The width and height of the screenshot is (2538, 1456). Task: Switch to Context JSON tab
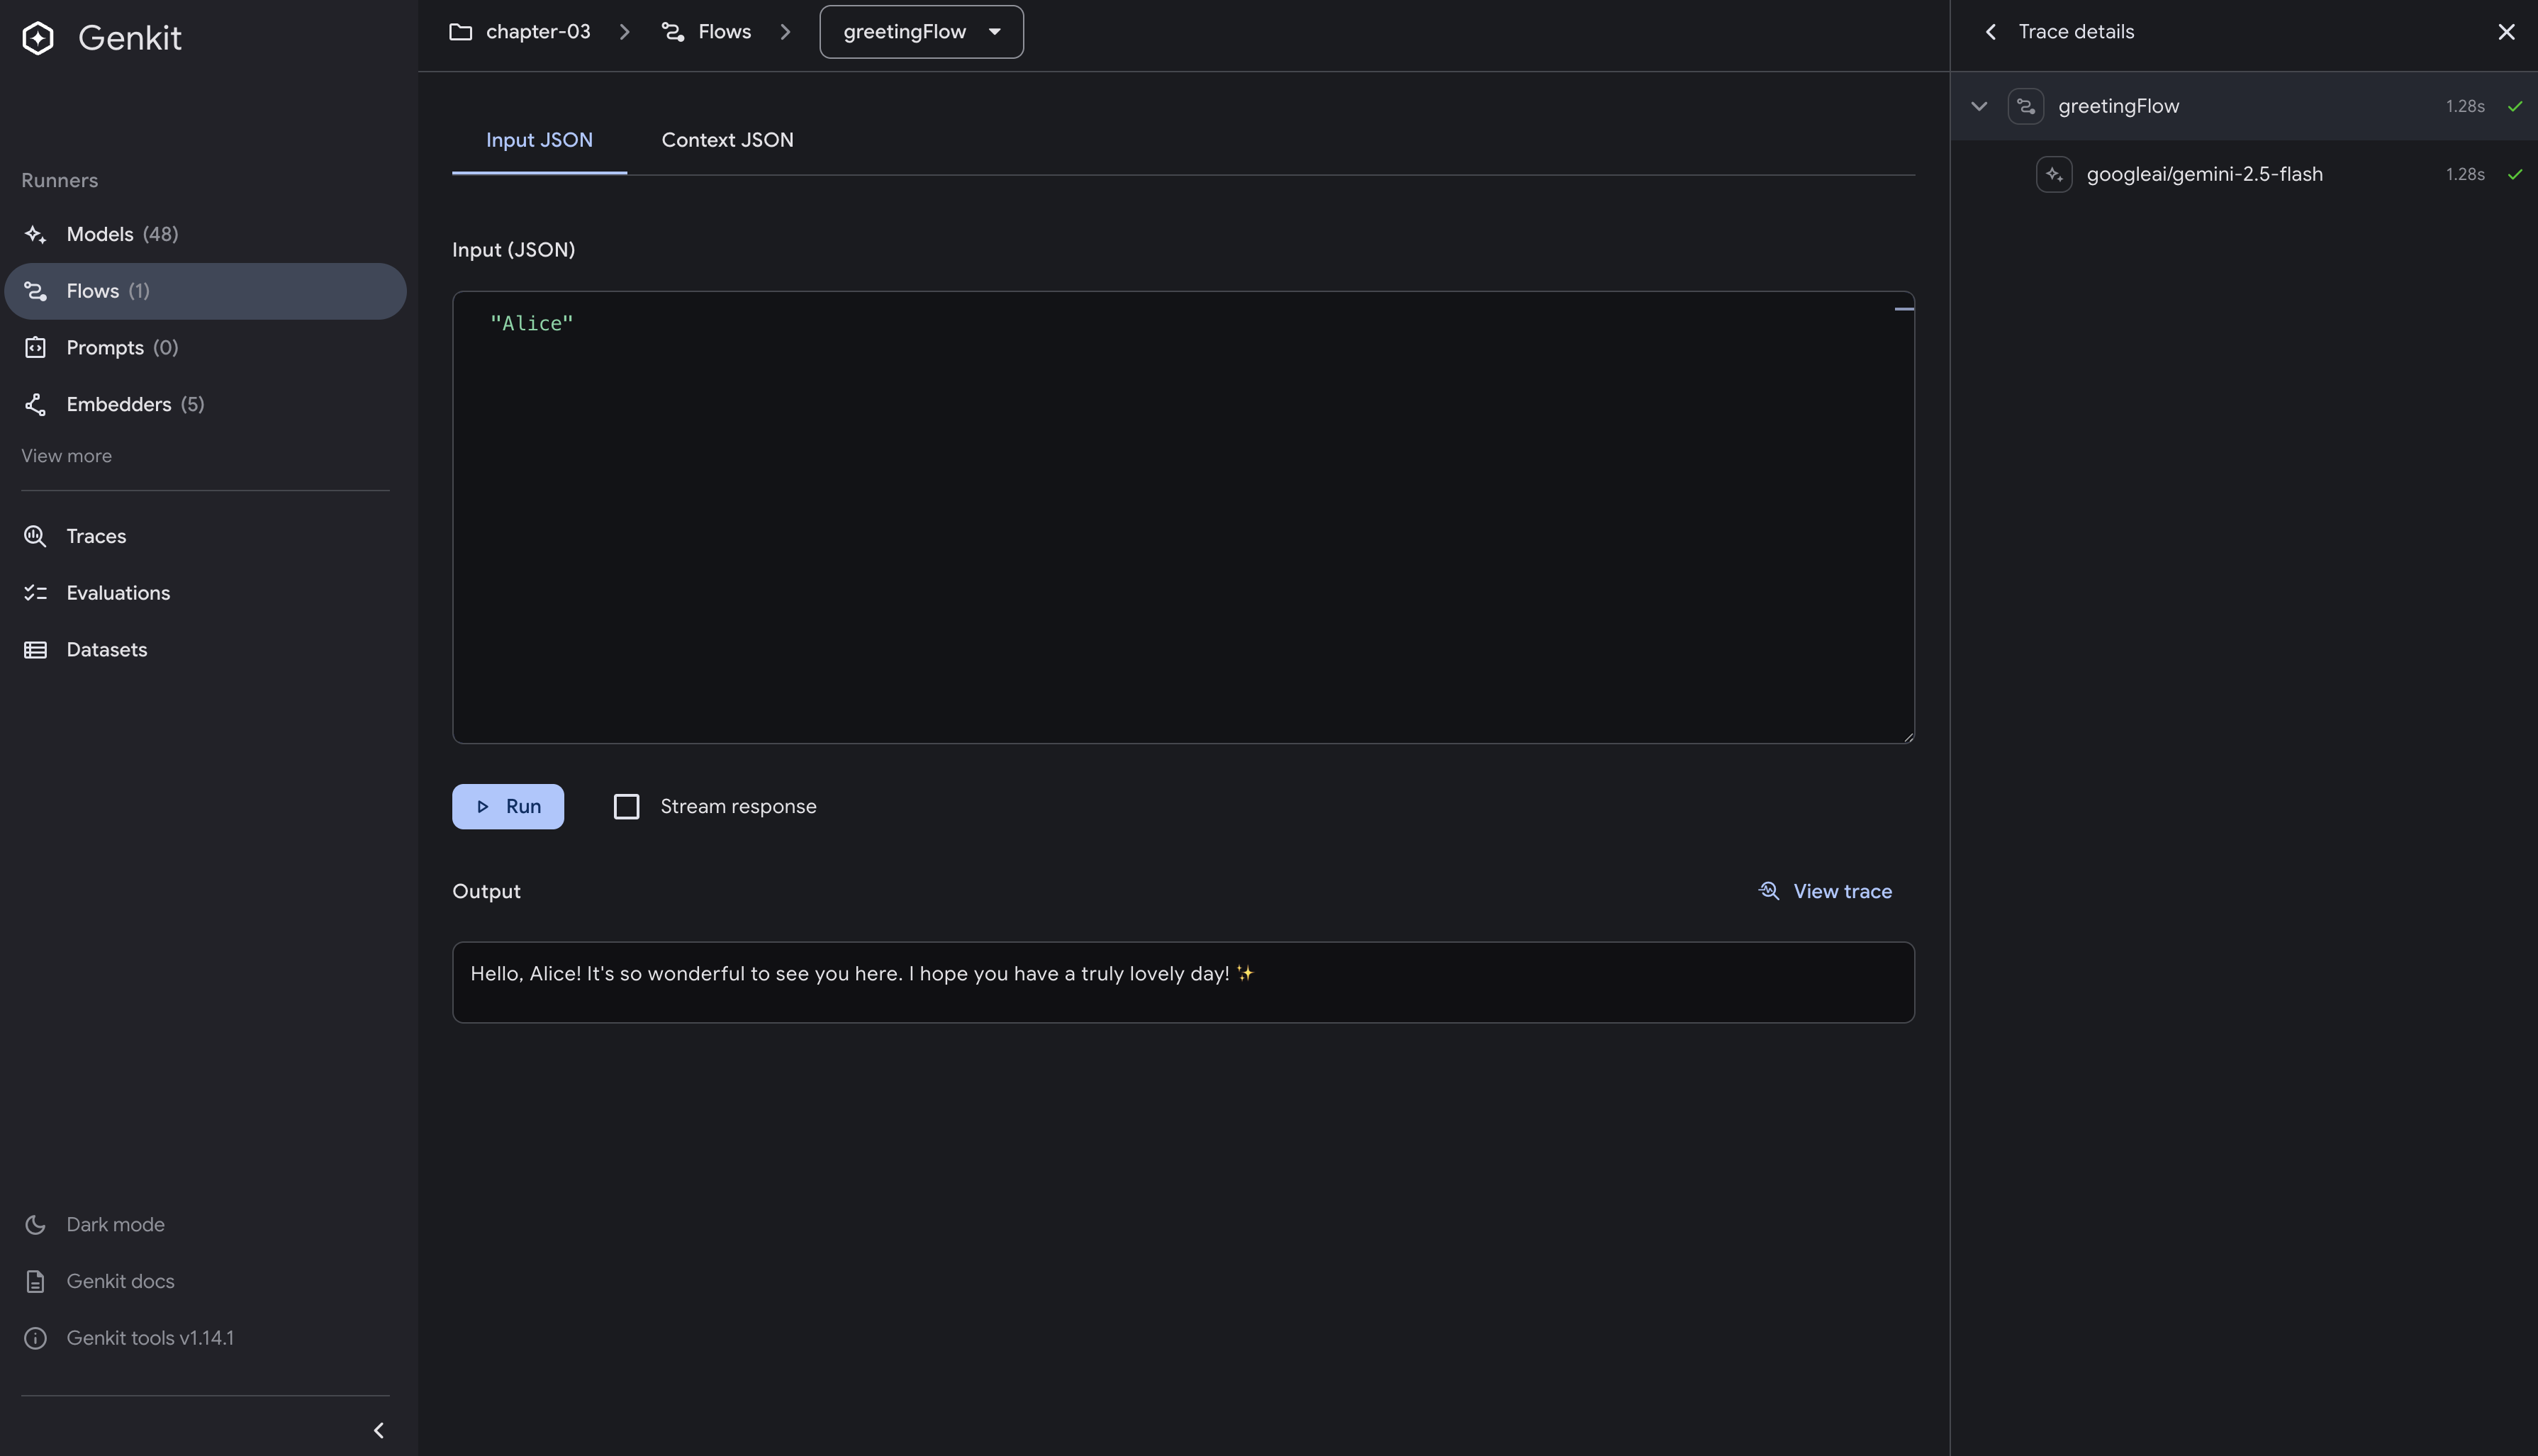click(x=727, y=140)
